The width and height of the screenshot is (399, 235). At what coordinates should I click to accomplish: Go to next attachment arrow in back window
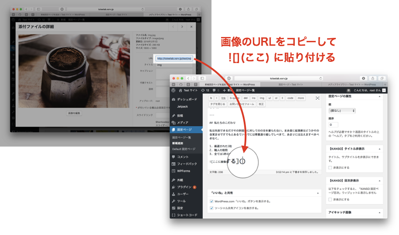(182, 27)
